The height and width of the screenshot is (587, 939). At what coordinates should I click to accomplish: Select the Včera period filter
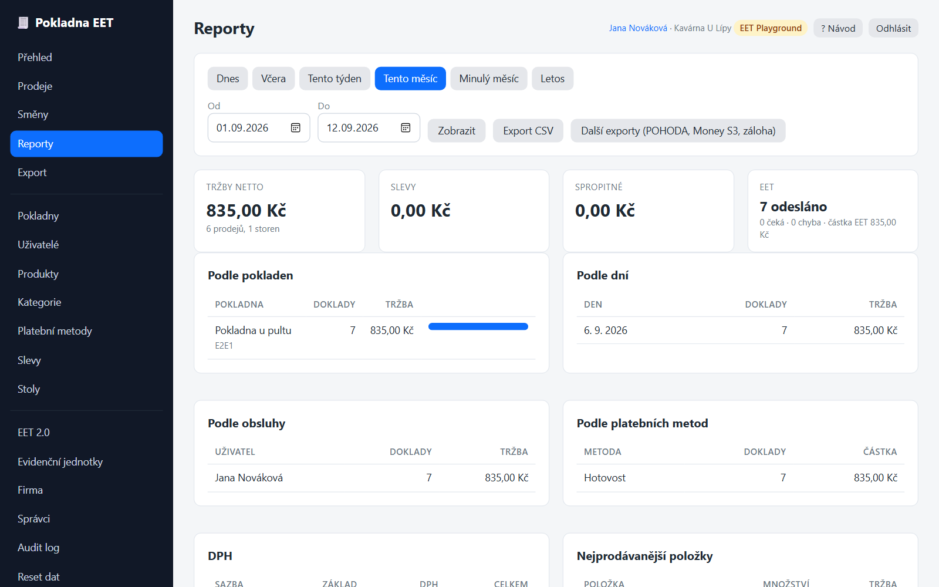point(273,79)
